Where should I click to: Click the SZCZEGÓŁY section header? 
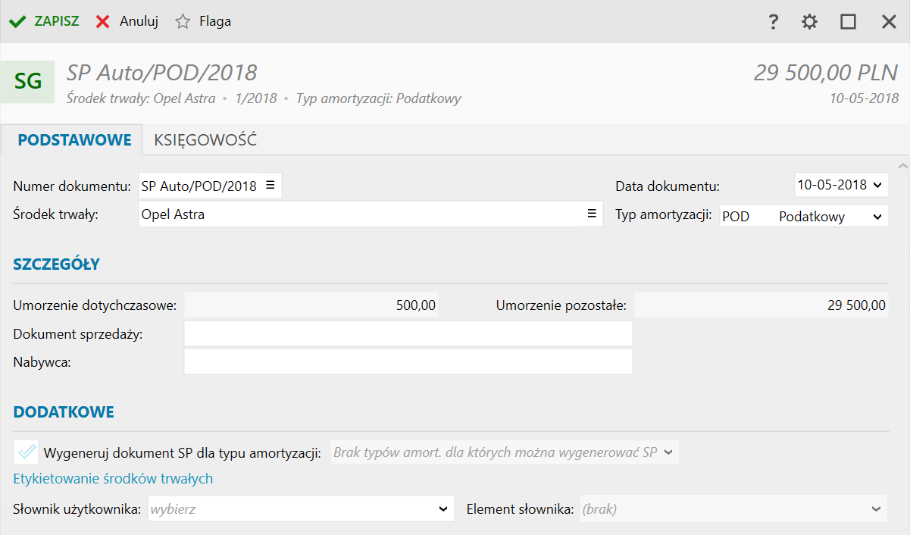(x=57, y=264)
